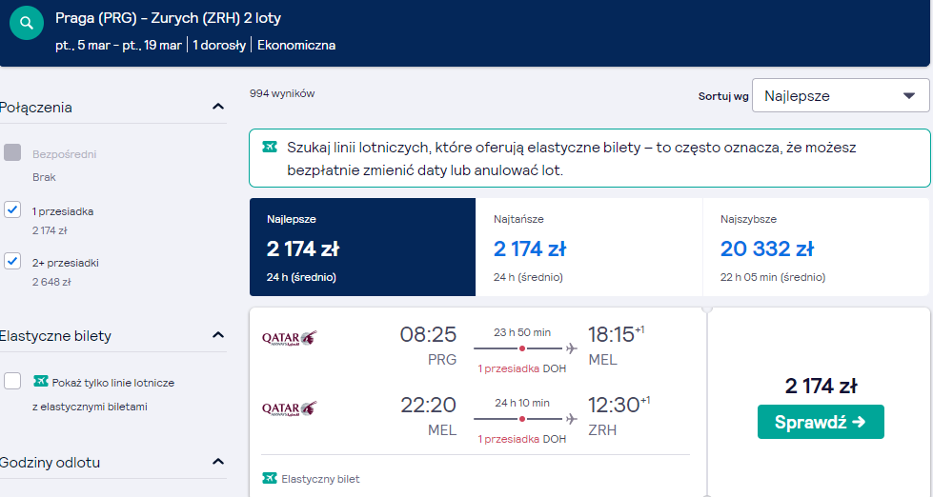This screenshot has height=497, width=933.
Task: Collapse the Połączenia filter section
Action: pos(218,107)
